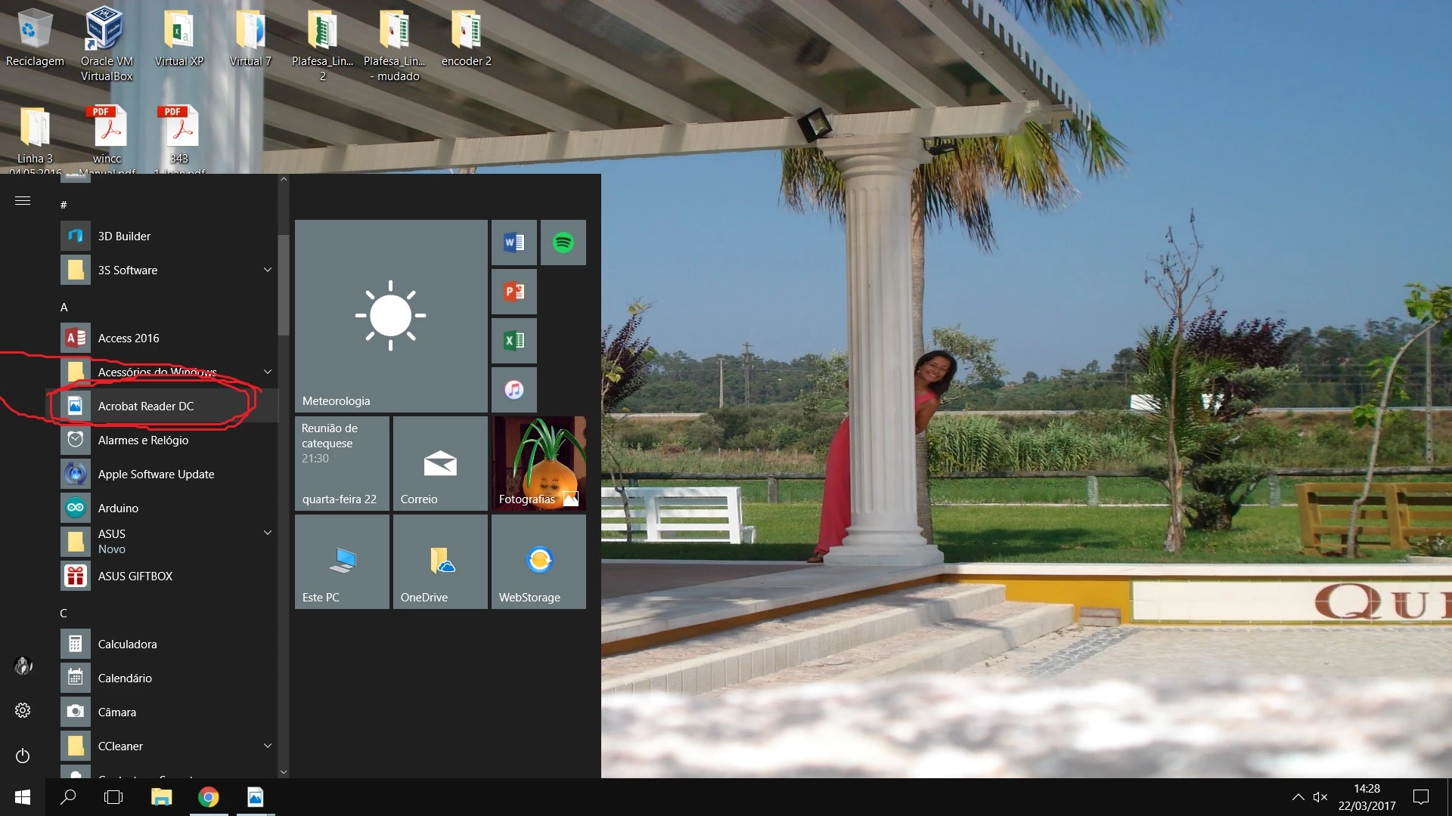Click the Chrome icon in taskbar
Viewport: 1452px width, 816px height.
208,797
